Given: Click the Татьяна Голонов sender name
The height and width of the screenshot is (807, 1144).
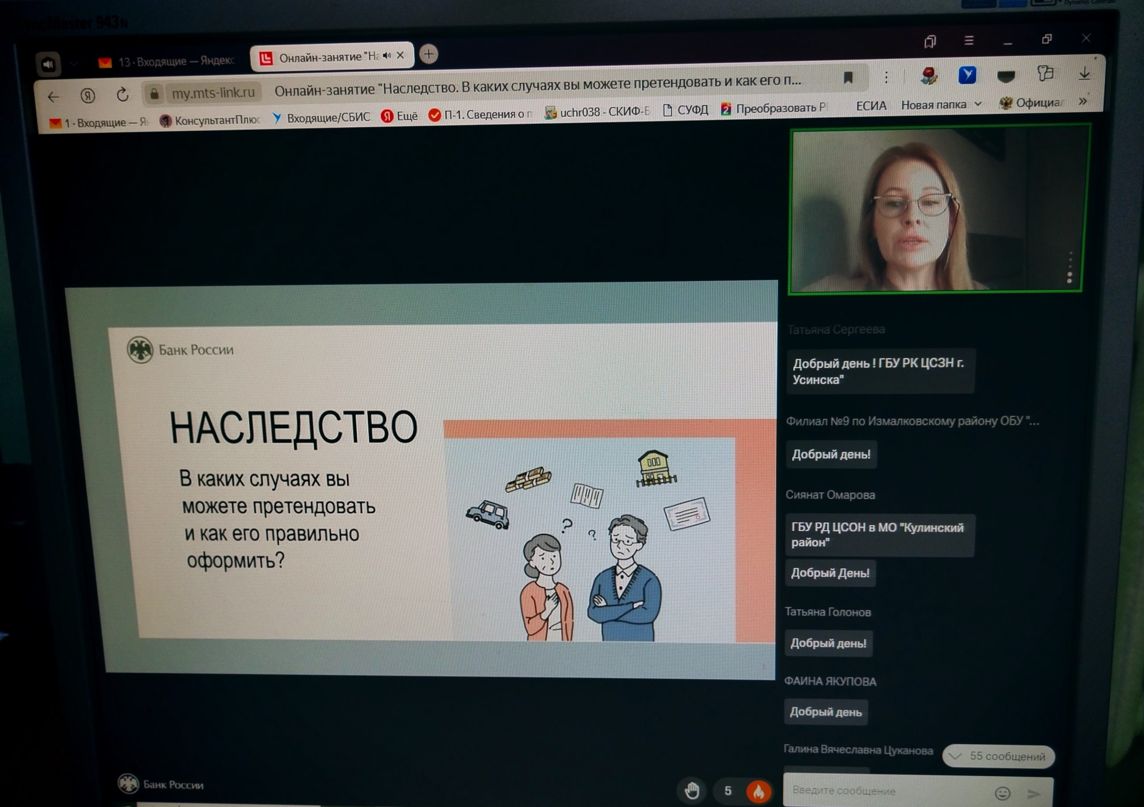Looking at the screenshot, I should (x=828, y=612).
